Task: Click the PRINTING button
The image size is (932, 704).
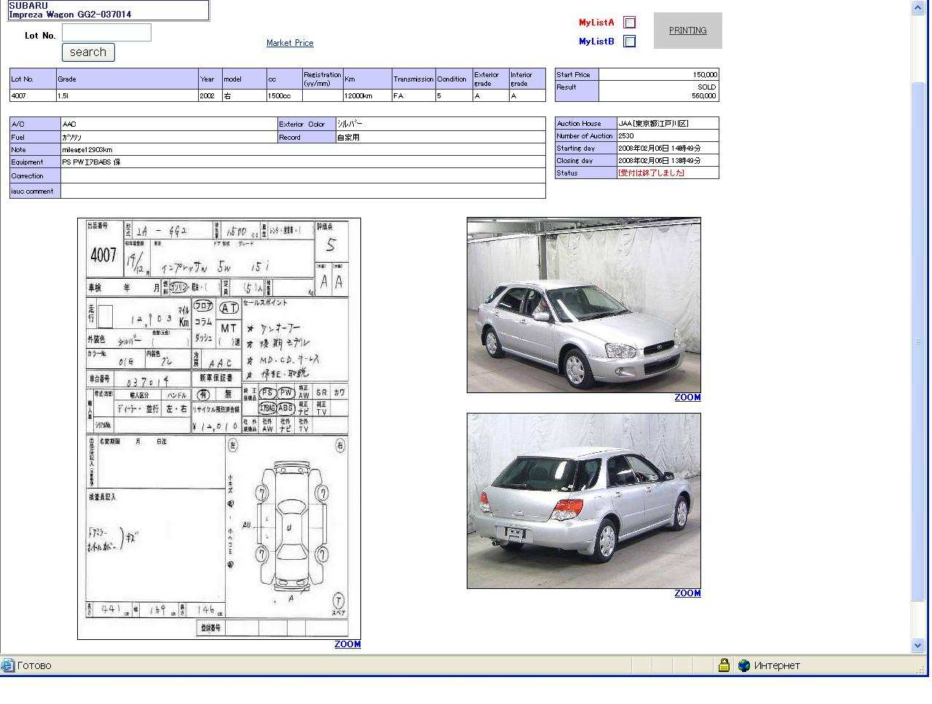Action: pyautogui.click(x=688, y=31)
